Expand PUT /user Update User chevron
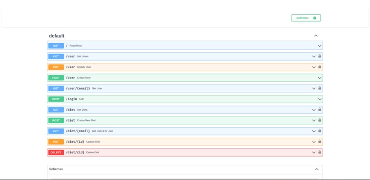This screenshot has width=370, height=180. pos(314,67)
